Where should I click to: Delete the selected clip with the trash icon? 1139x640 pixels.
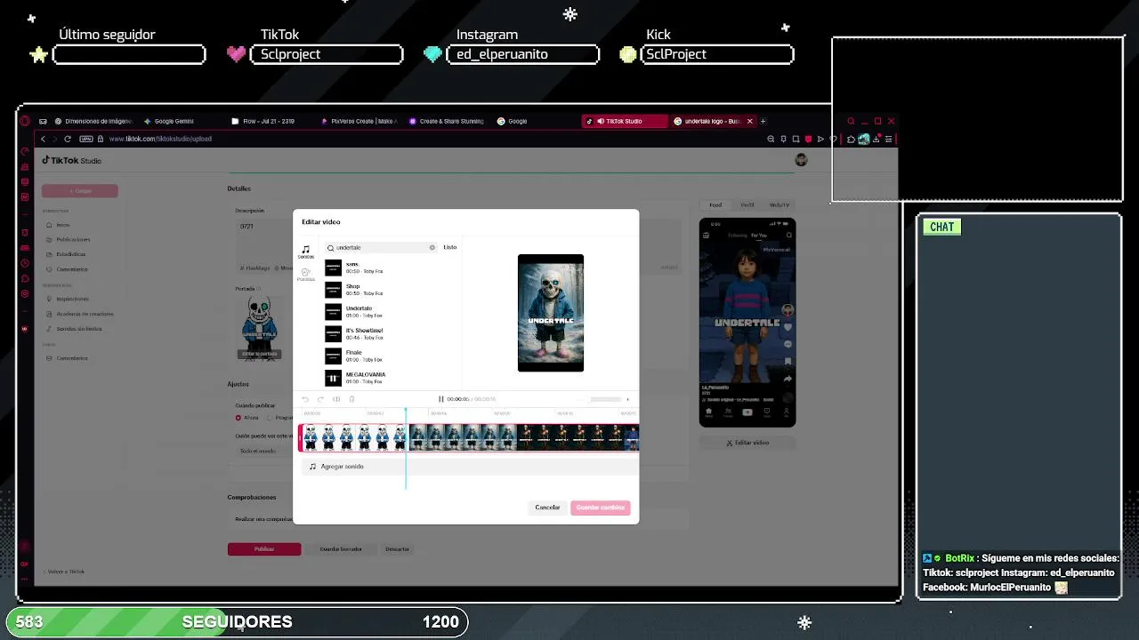pos(351,399)
